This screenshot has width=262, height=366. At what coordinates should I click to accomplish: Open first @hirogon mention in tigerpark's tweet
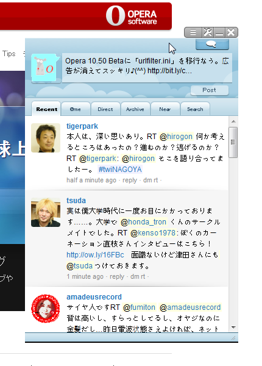[176, 136]
